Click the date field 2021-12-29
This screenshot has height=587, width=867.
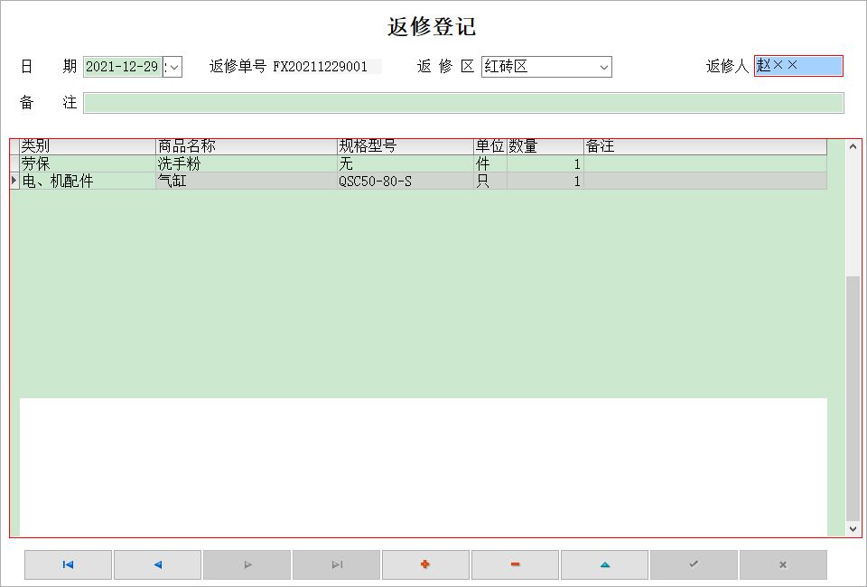[x=122, y=67]
